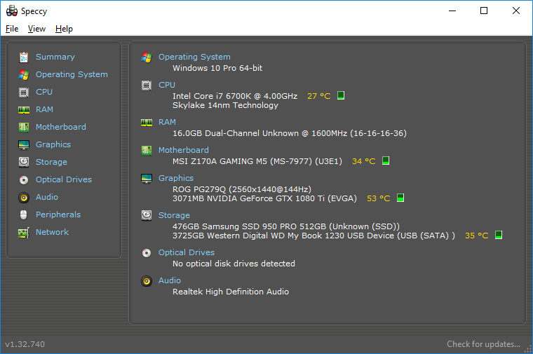Viewport: 533px width, 354px height.
Task: Click the Skylake 14nm Technology line
Action: pos(225,105)
